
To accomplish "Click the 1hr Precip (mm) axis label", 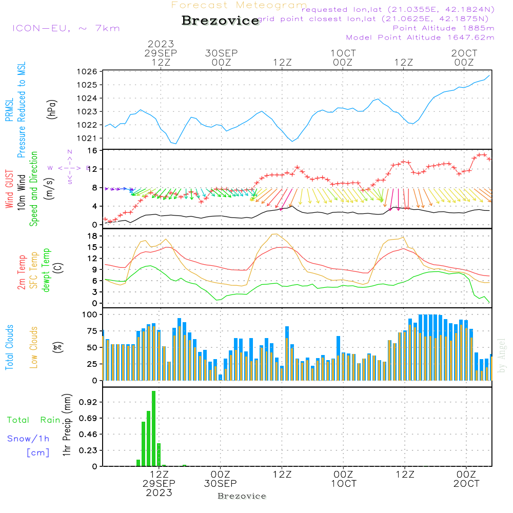I will [x=67, y=425].
